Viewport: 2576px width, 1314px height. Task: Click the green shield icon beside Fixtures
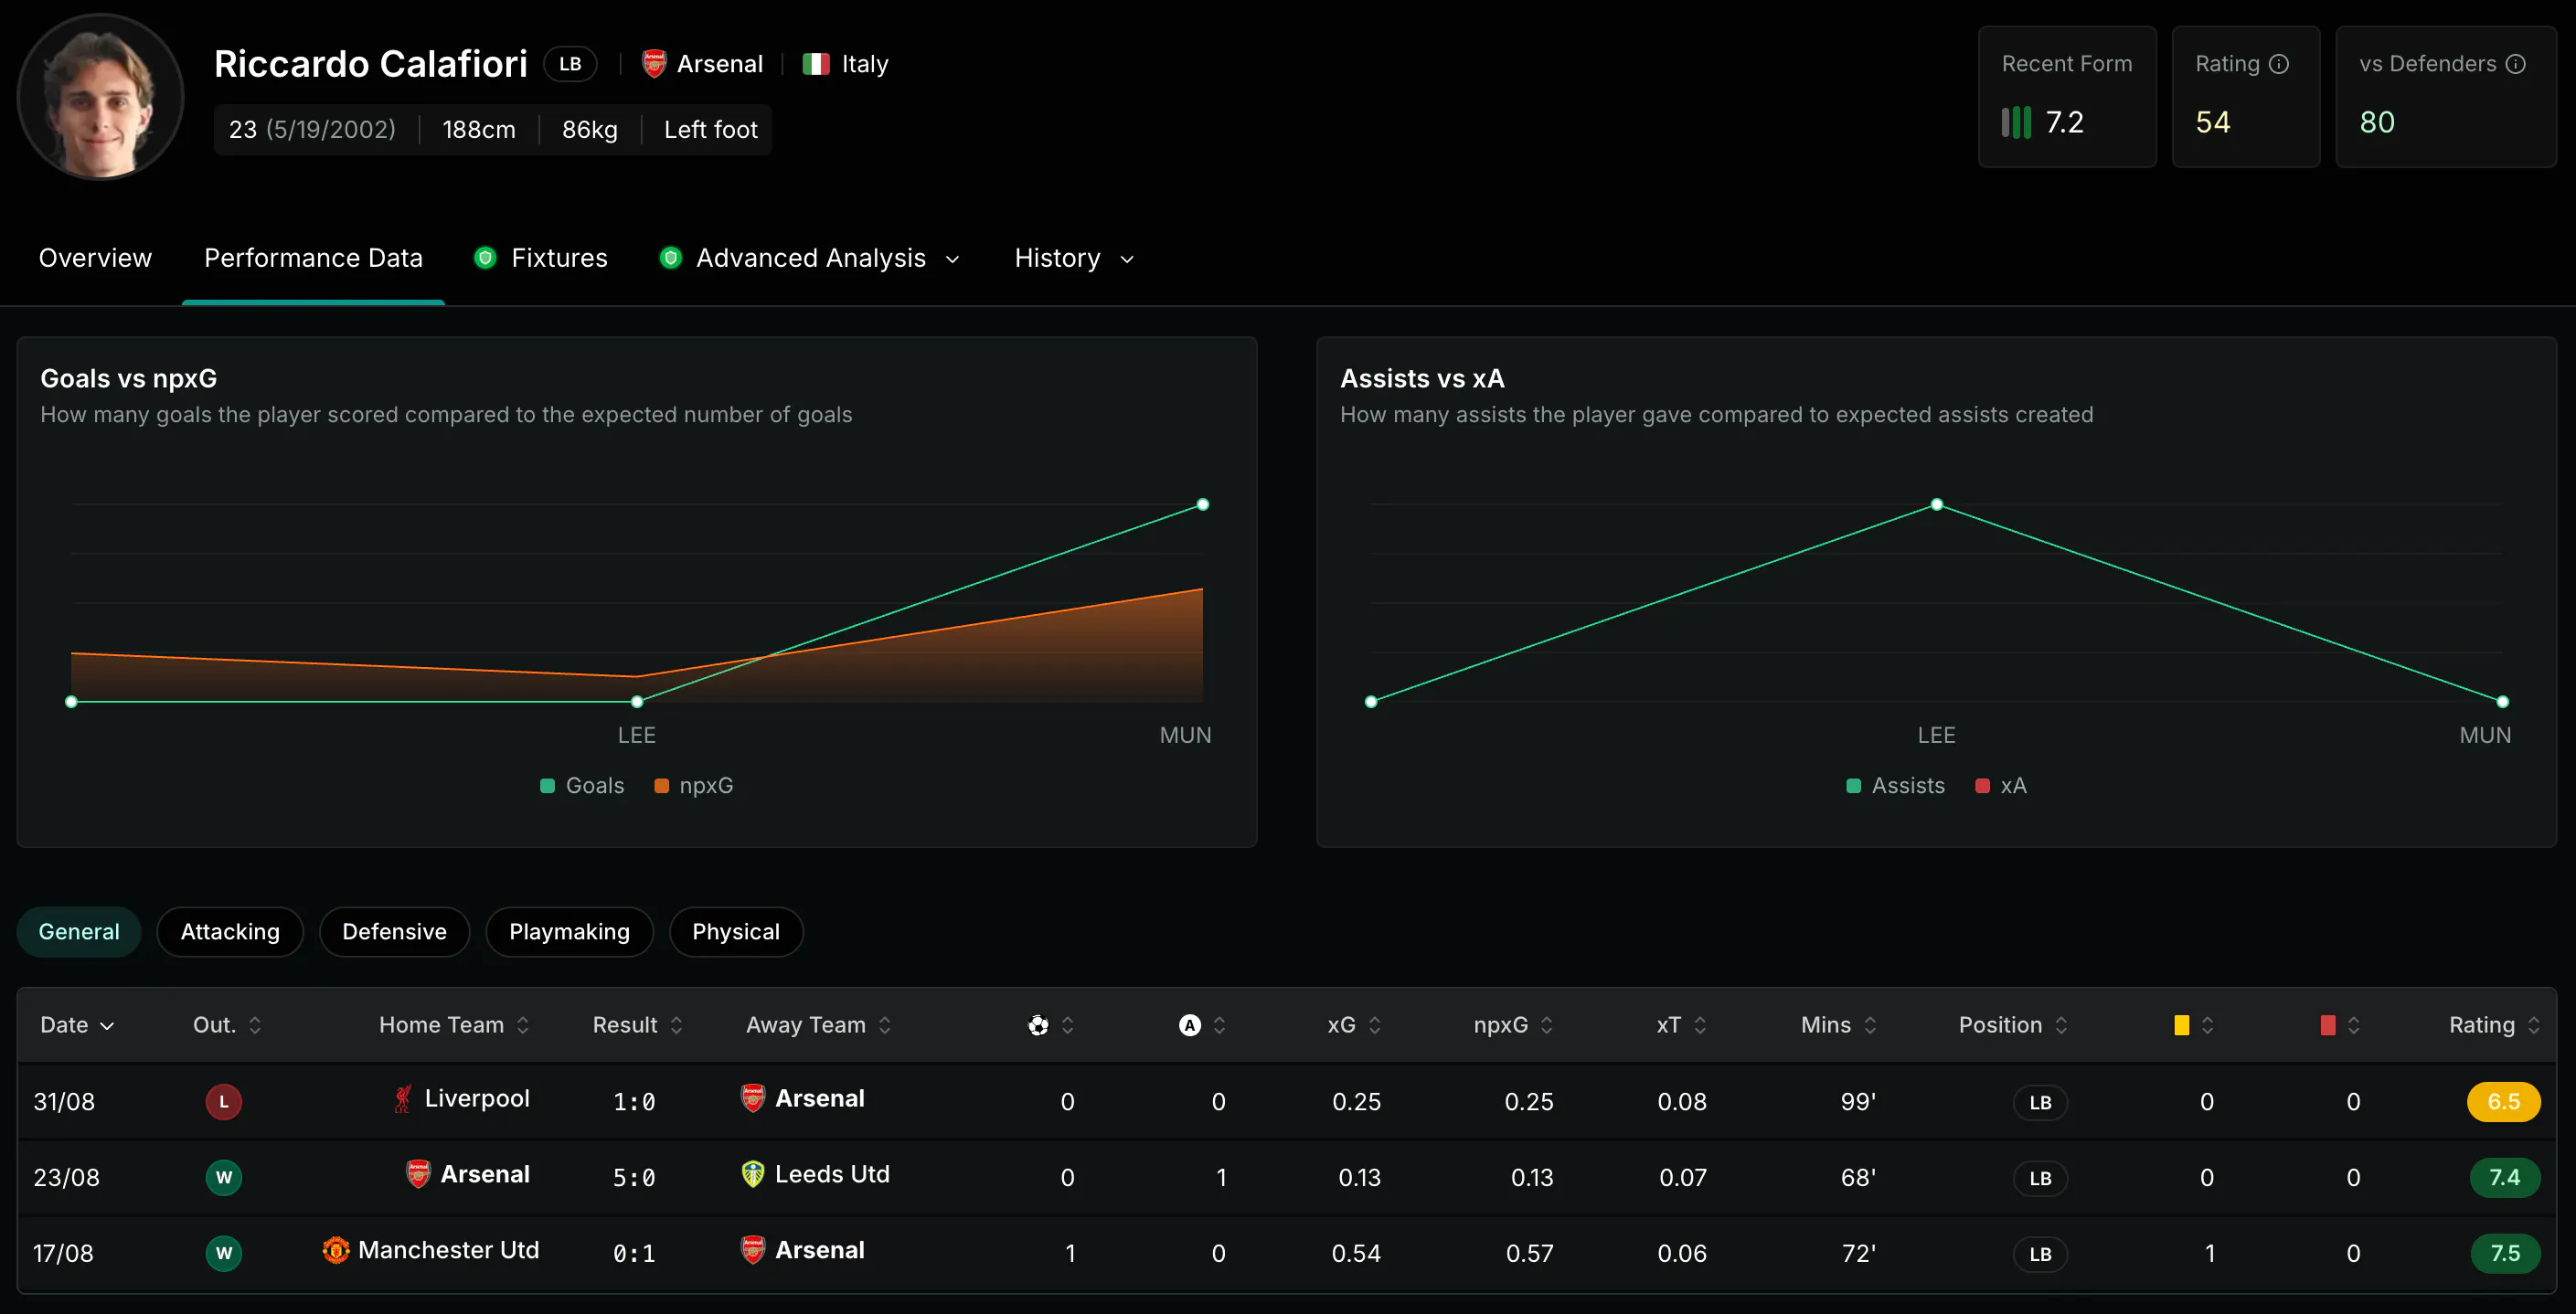[x=485, y=258]
